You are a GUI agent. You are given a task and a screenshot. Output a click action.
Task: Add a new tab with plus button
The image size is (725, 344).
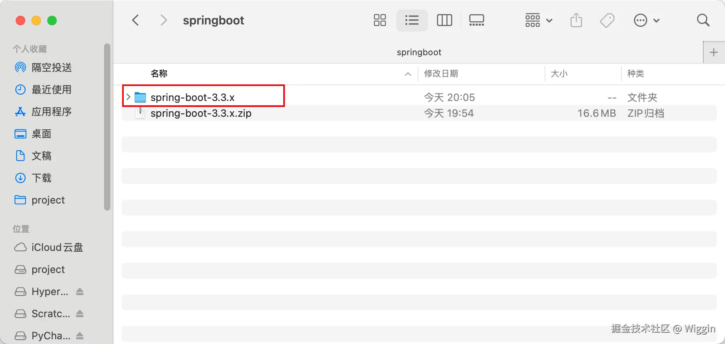(714, 52)
